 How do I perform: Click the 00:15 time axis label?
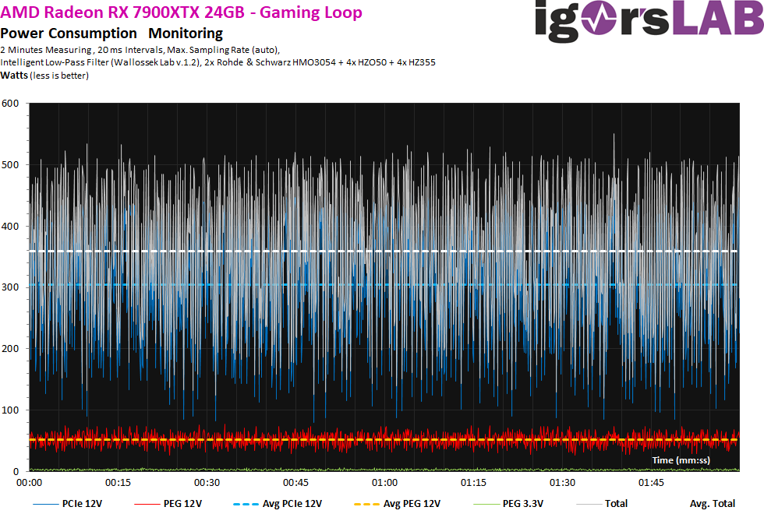click(118, 482)
